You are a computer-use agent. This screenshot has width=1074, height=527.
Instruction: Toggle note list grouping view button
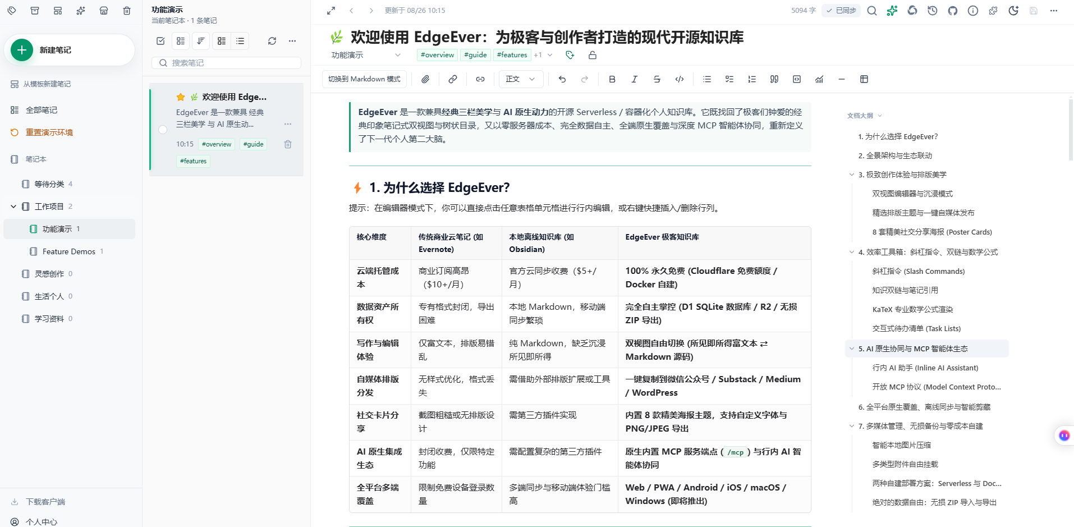181,41
